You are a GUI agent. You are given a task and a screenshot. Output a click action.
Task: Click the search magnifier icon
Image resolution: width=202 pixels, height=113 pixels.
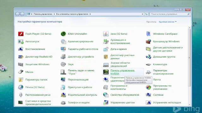point(188,14)
